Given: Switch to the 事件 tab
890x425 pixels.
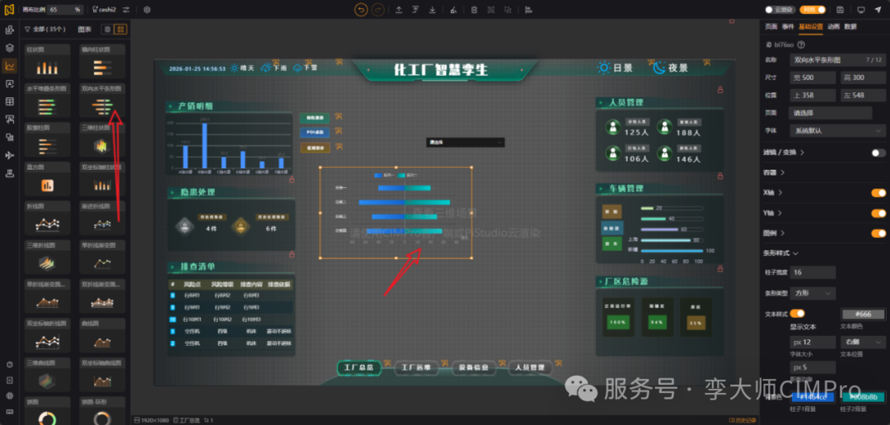Looking at the screenshot, I should pos(787,26).
